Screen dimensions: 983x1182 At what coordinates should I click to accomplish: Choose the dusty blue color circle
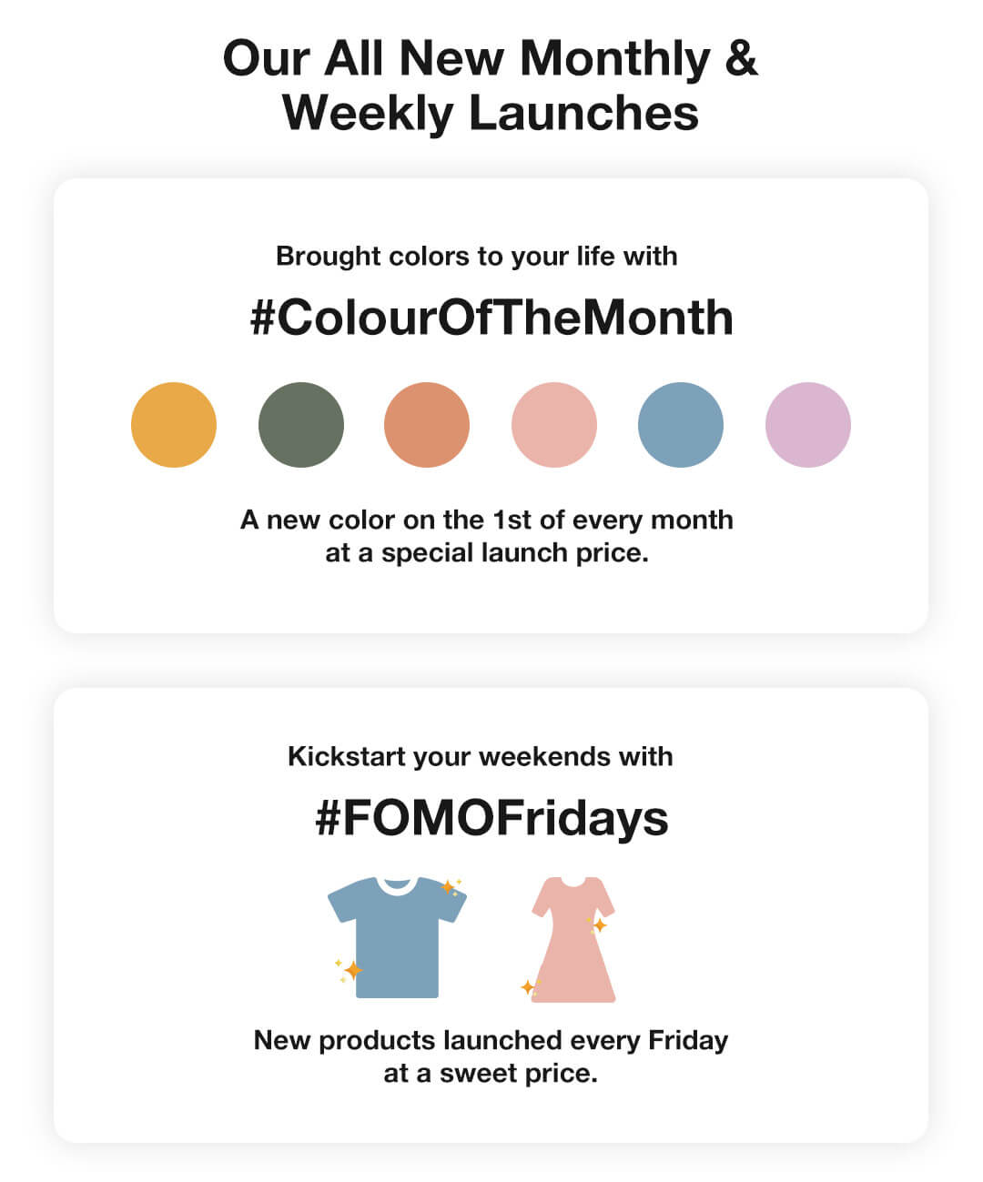click(681, 425)
